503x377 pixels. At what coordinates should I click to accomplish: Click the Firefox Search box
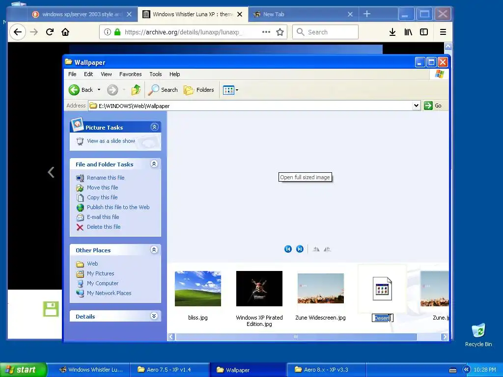point(325,32)
